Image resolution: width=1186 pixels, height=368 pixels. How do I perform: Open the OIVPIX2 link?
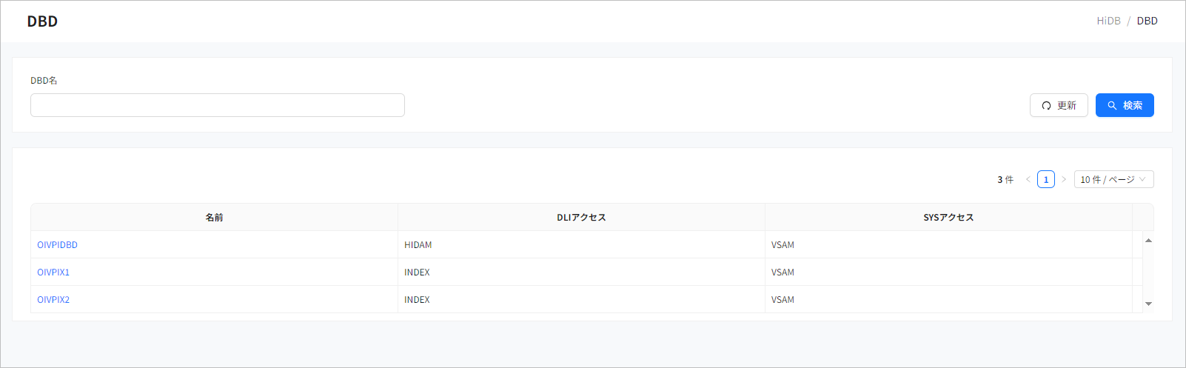[53, 300]
